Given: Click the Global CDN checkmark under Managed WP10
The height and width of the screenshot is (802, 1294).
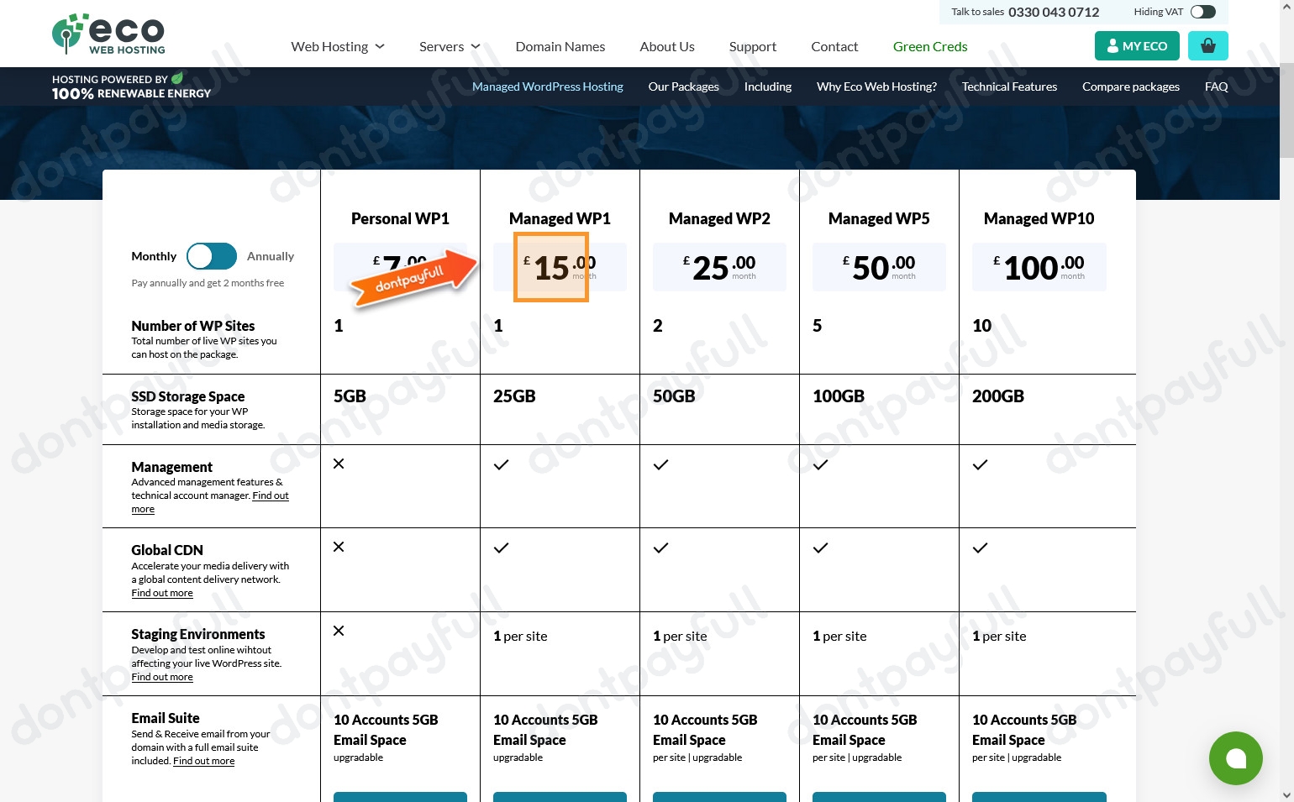Looking at the screenshot, I should pos(980,548).
